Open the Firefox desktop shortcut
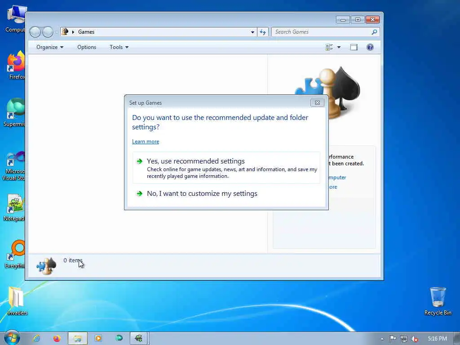The image size is (460, 345). click(17, 65)
